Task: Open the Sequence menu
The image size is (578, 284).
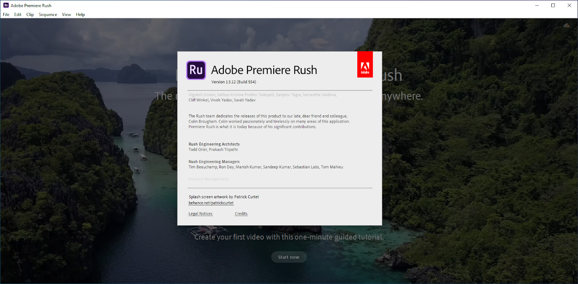Action: pos(48,14)
